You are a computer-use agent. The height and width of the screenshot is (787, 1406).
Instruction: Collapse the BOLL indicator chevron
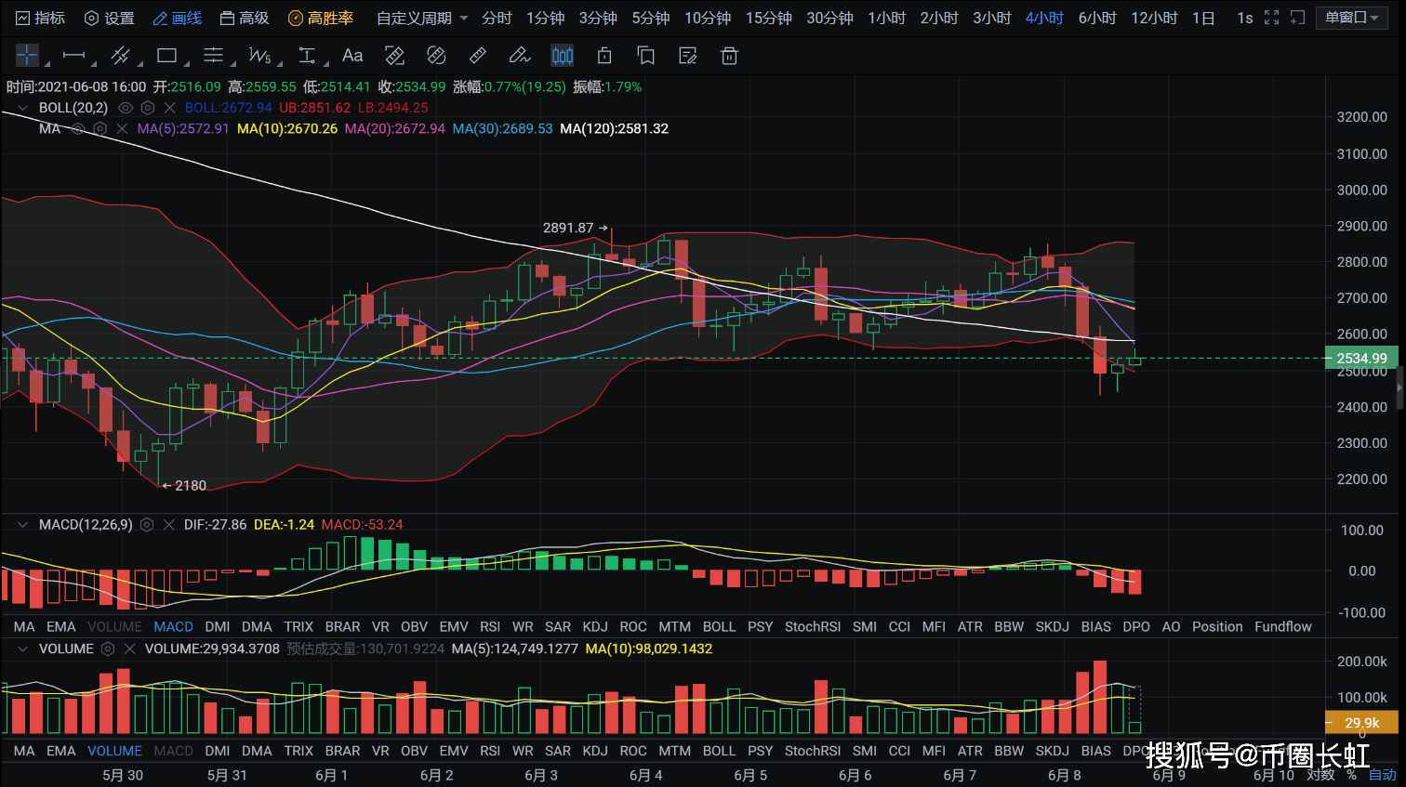(22, 108)
